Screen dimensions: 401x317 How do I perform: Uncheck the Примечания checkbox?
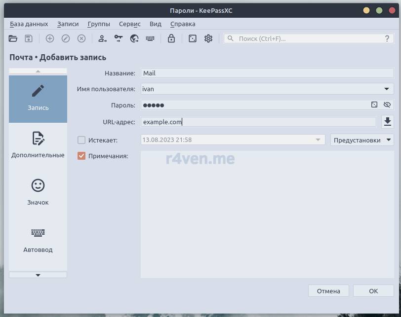(x=82, y=156)
